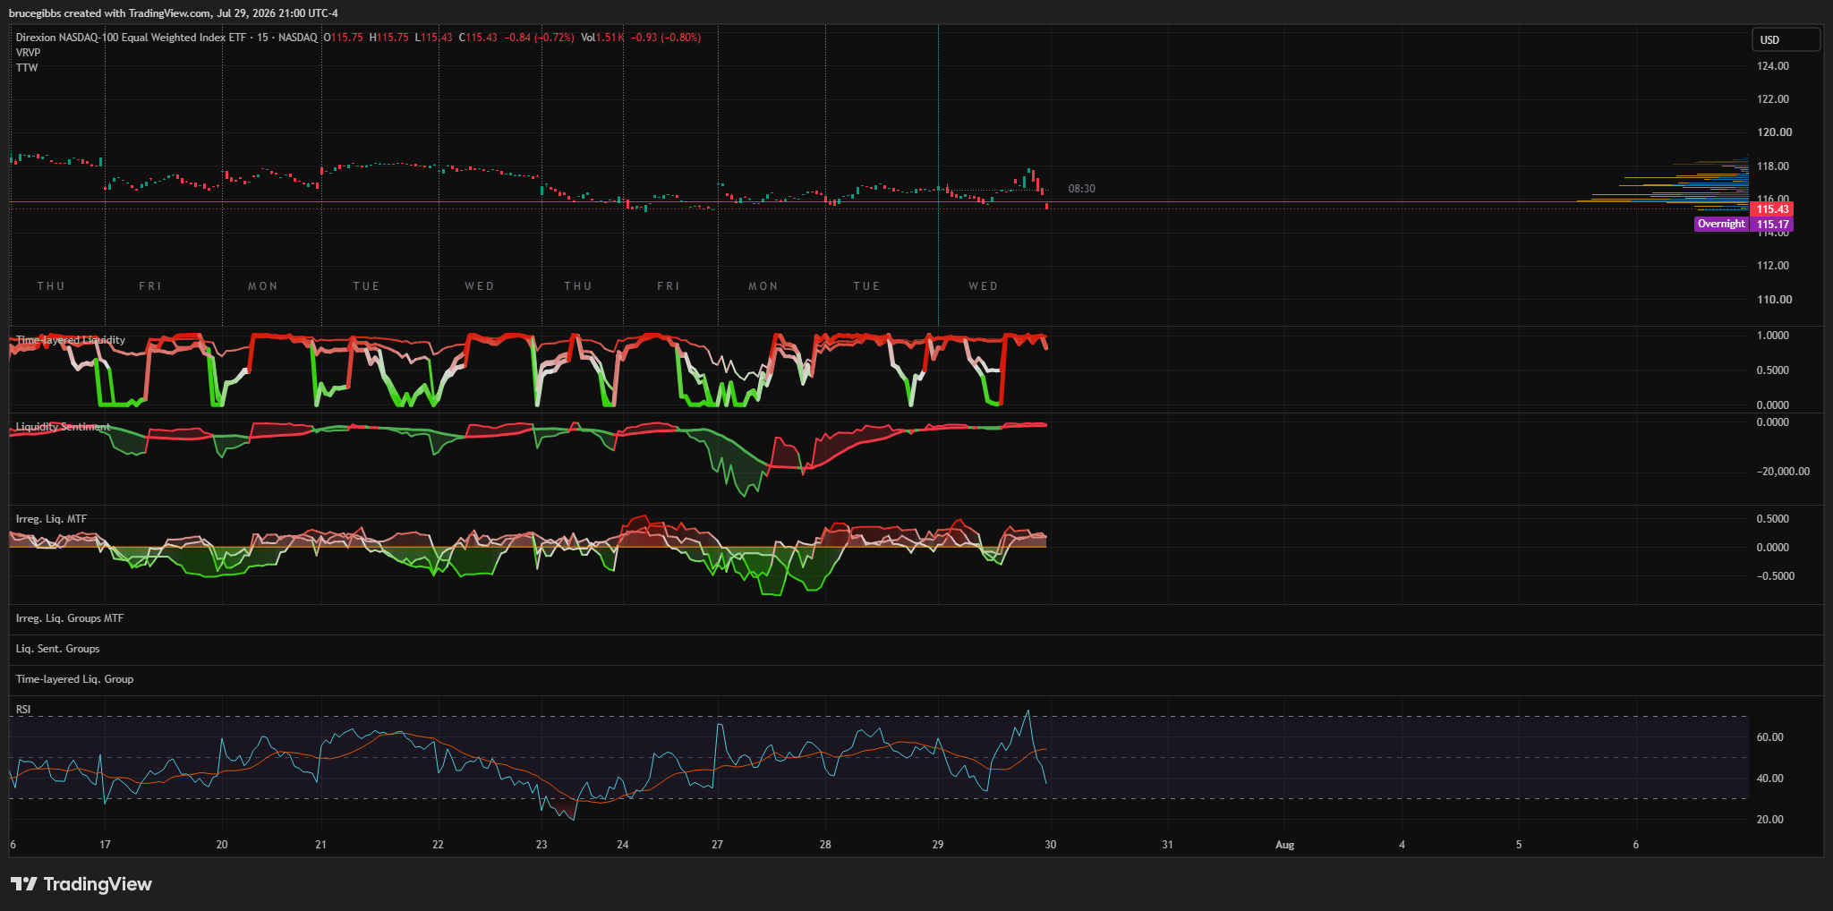Screen dimensions: 1833x911
Task: Click the 115.17 overnight price value
Action: point(1772,225)
